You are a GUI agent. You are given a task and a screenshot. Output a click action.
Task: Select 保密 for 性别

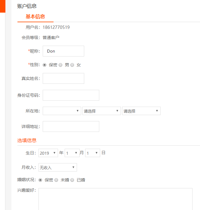point(45,65)
